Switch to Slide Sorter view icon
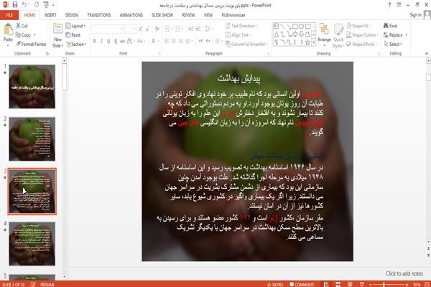This screenshot has height=287, width=431. (x=338, y=284)
